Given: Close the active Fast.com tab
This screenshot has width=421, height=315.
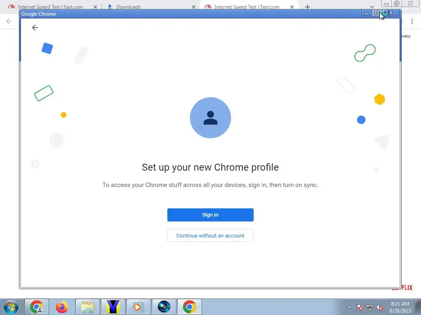Looking at the screenshot, I should pyautogui.click(x=292, y=7).
